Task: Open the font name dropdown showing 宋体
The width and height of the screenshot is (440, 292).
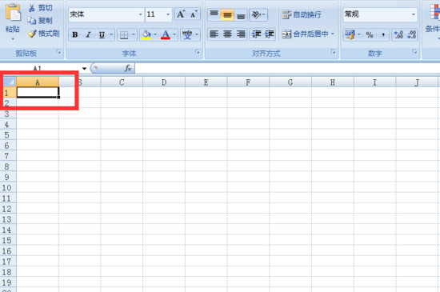Action: [x=106, y=14]
